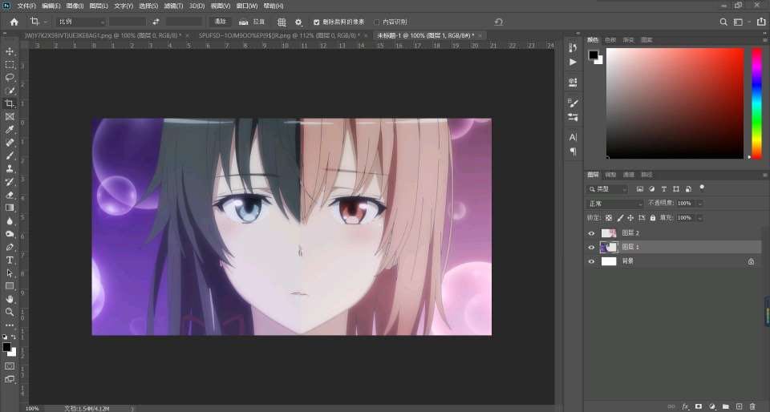Select the Clone Stamp tool
The width and height of the screenshot is (770, 412).
pos(10,168)
